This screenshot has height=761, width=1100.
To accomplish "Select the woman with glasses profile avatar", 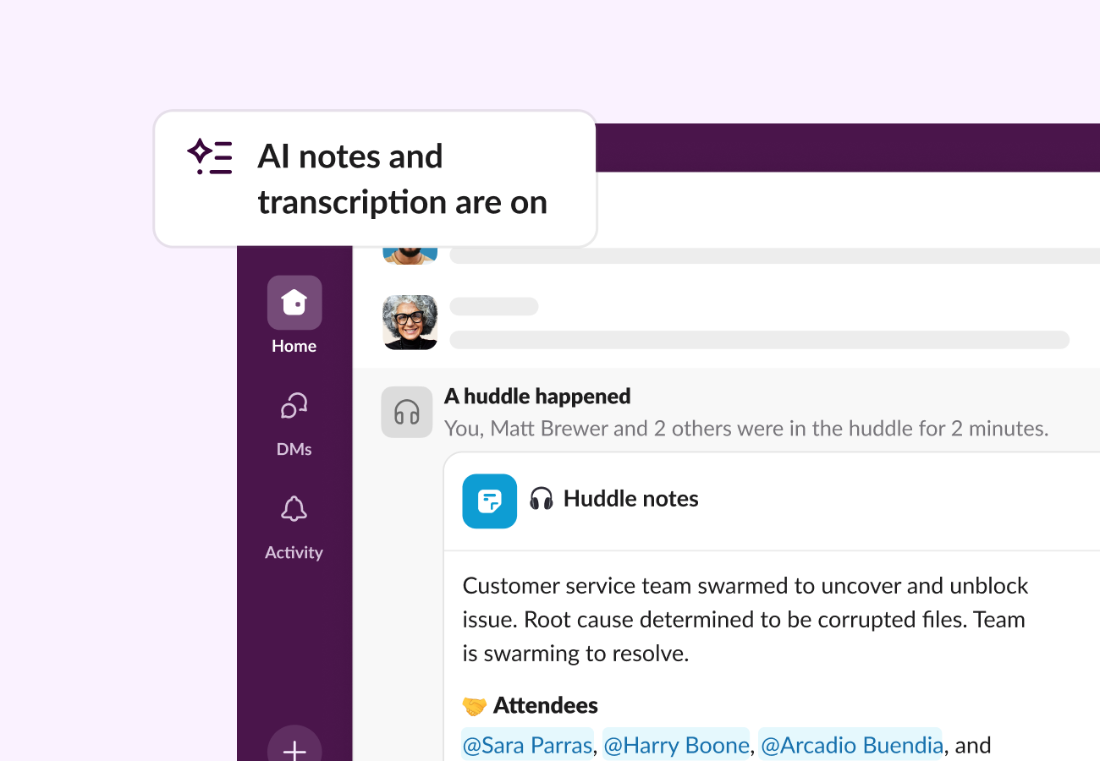I will [x=410, y=323].
